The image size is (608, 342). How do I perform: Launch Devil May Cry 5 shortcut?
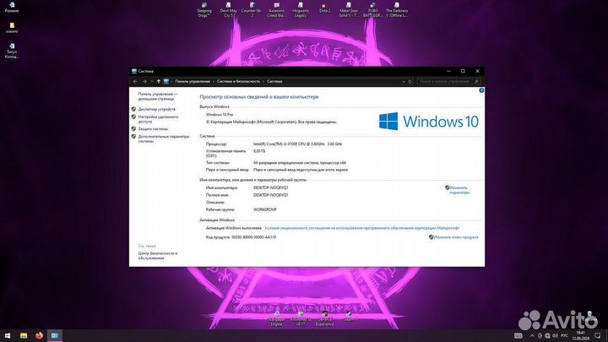pos(228,9)
